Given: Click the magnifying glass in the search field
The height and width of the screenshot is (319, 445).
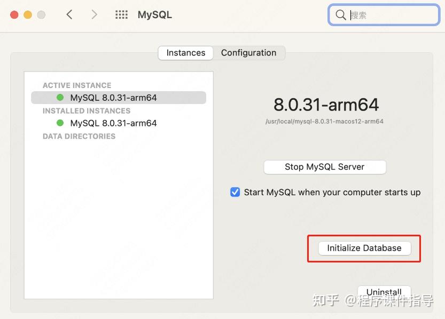Looking at the screenshot, I should tap(341, 15).
